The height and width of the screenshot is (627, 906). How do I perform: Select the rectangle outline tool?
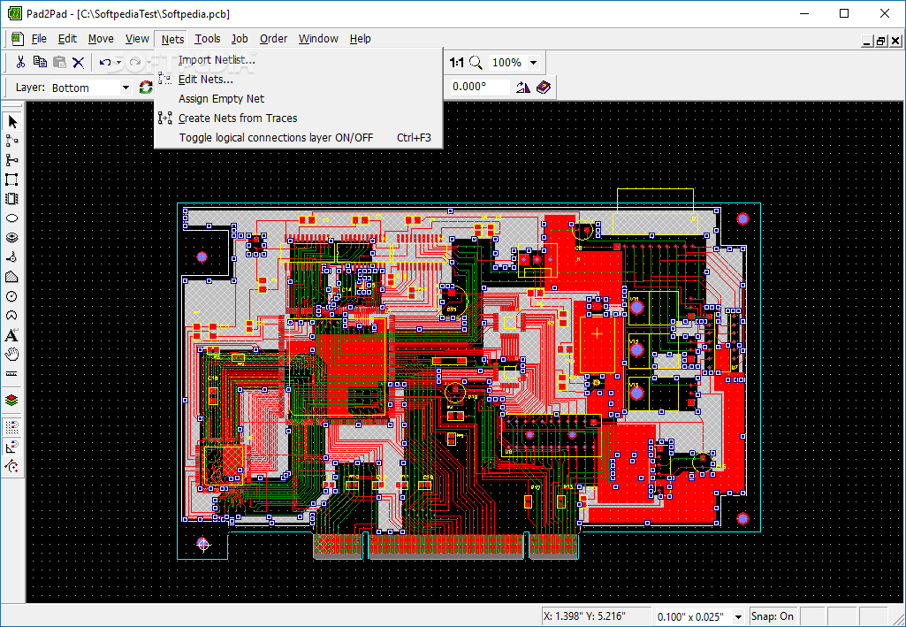12,180
